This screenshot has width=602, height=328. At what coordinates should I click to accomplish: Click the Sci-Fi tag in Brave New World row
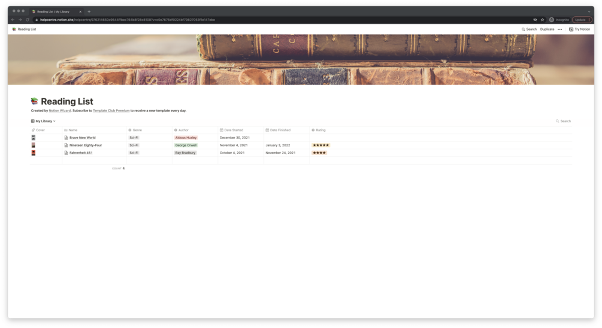tap(134, 138)
